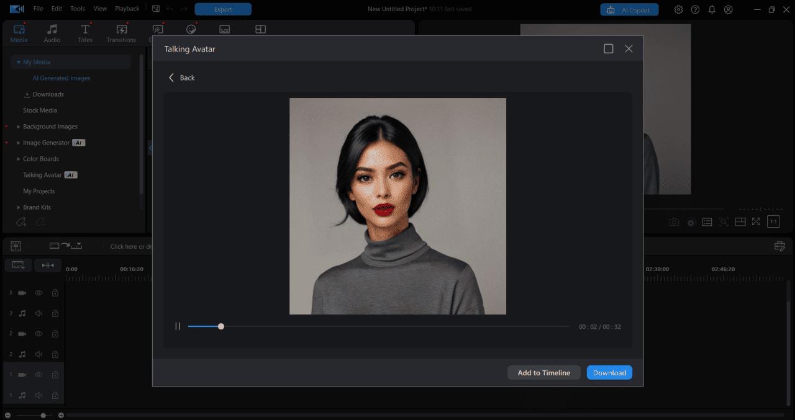Screen dimensions: 795x420
Task: Open the Captions panel
Action: tap(224, 29)
